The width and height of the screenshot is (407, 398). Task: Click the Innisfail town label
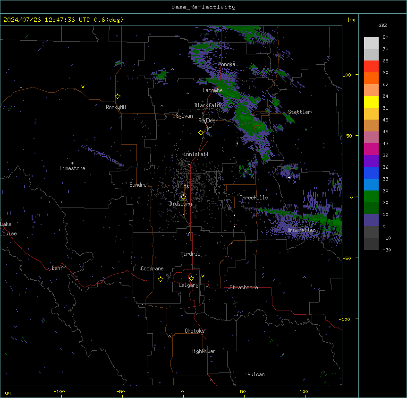click(x=196, y=154)
